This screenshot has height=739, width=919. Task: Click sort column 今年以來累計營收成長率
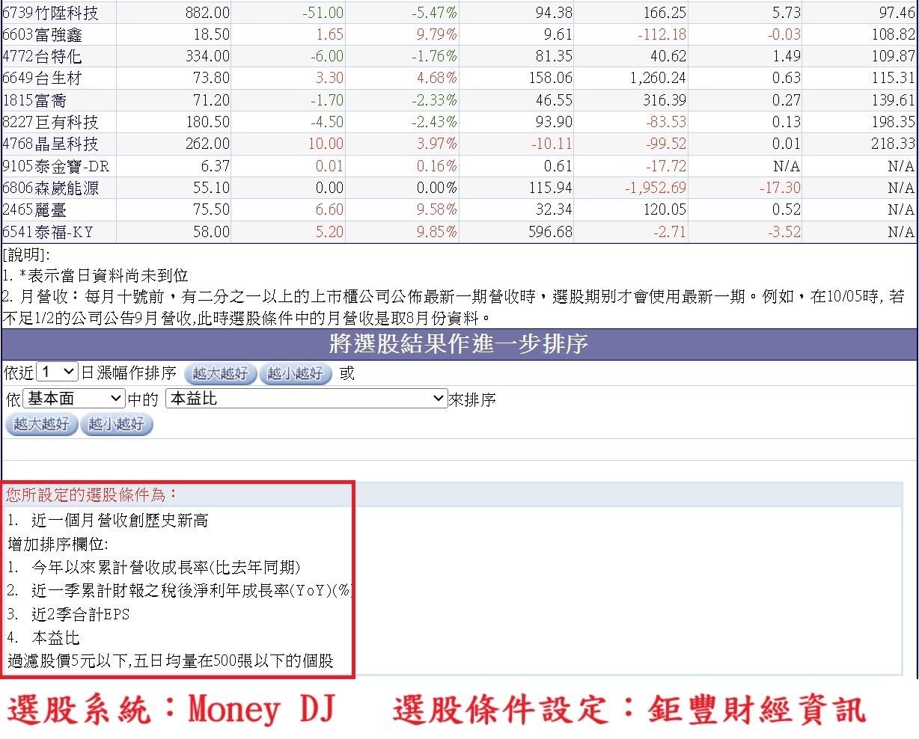point(165,567)
